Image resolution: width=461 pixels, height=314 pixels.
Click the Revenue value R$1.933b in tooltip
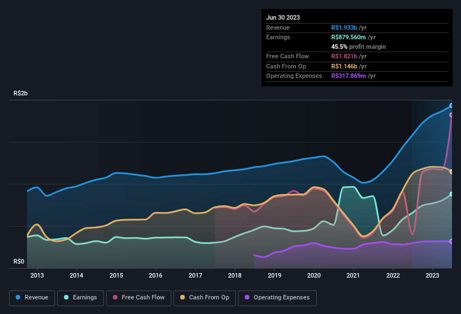[x=344, y=27]
